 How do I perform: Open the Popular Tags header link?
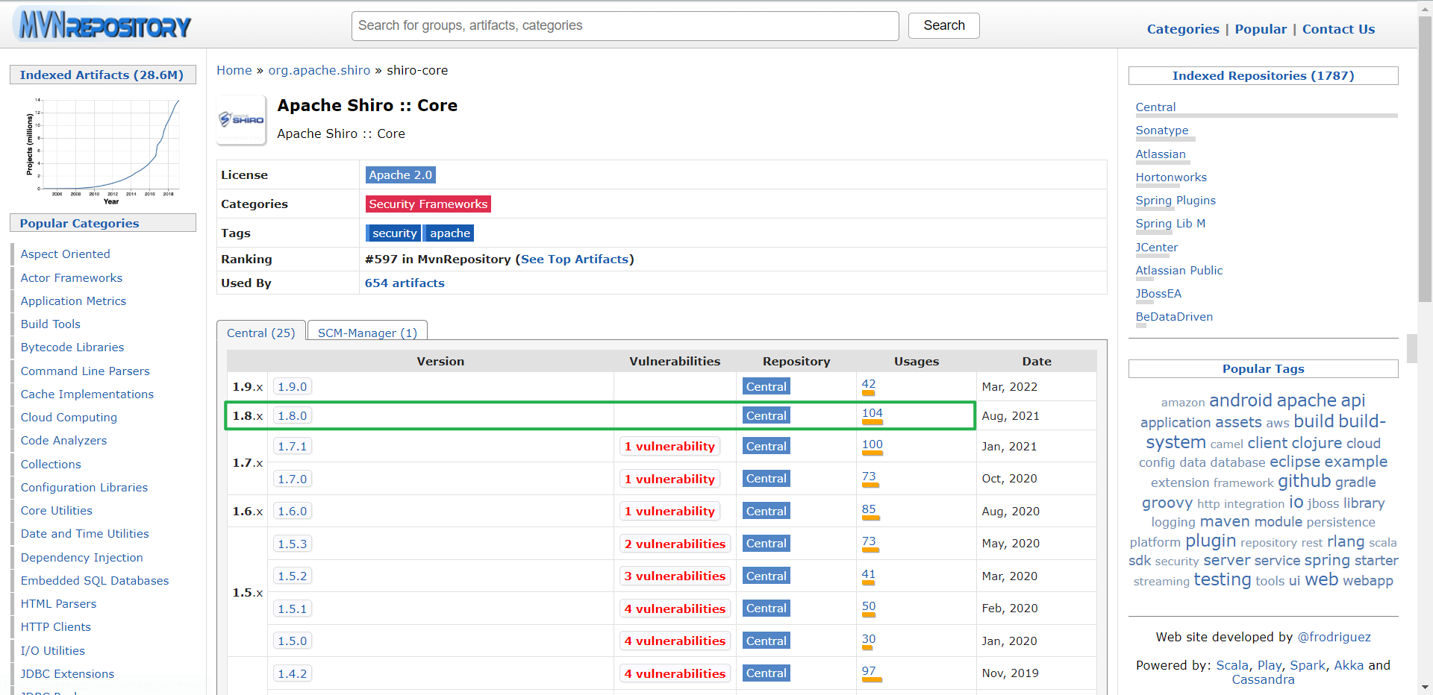pyautogui.click(x=1263, y=368)
